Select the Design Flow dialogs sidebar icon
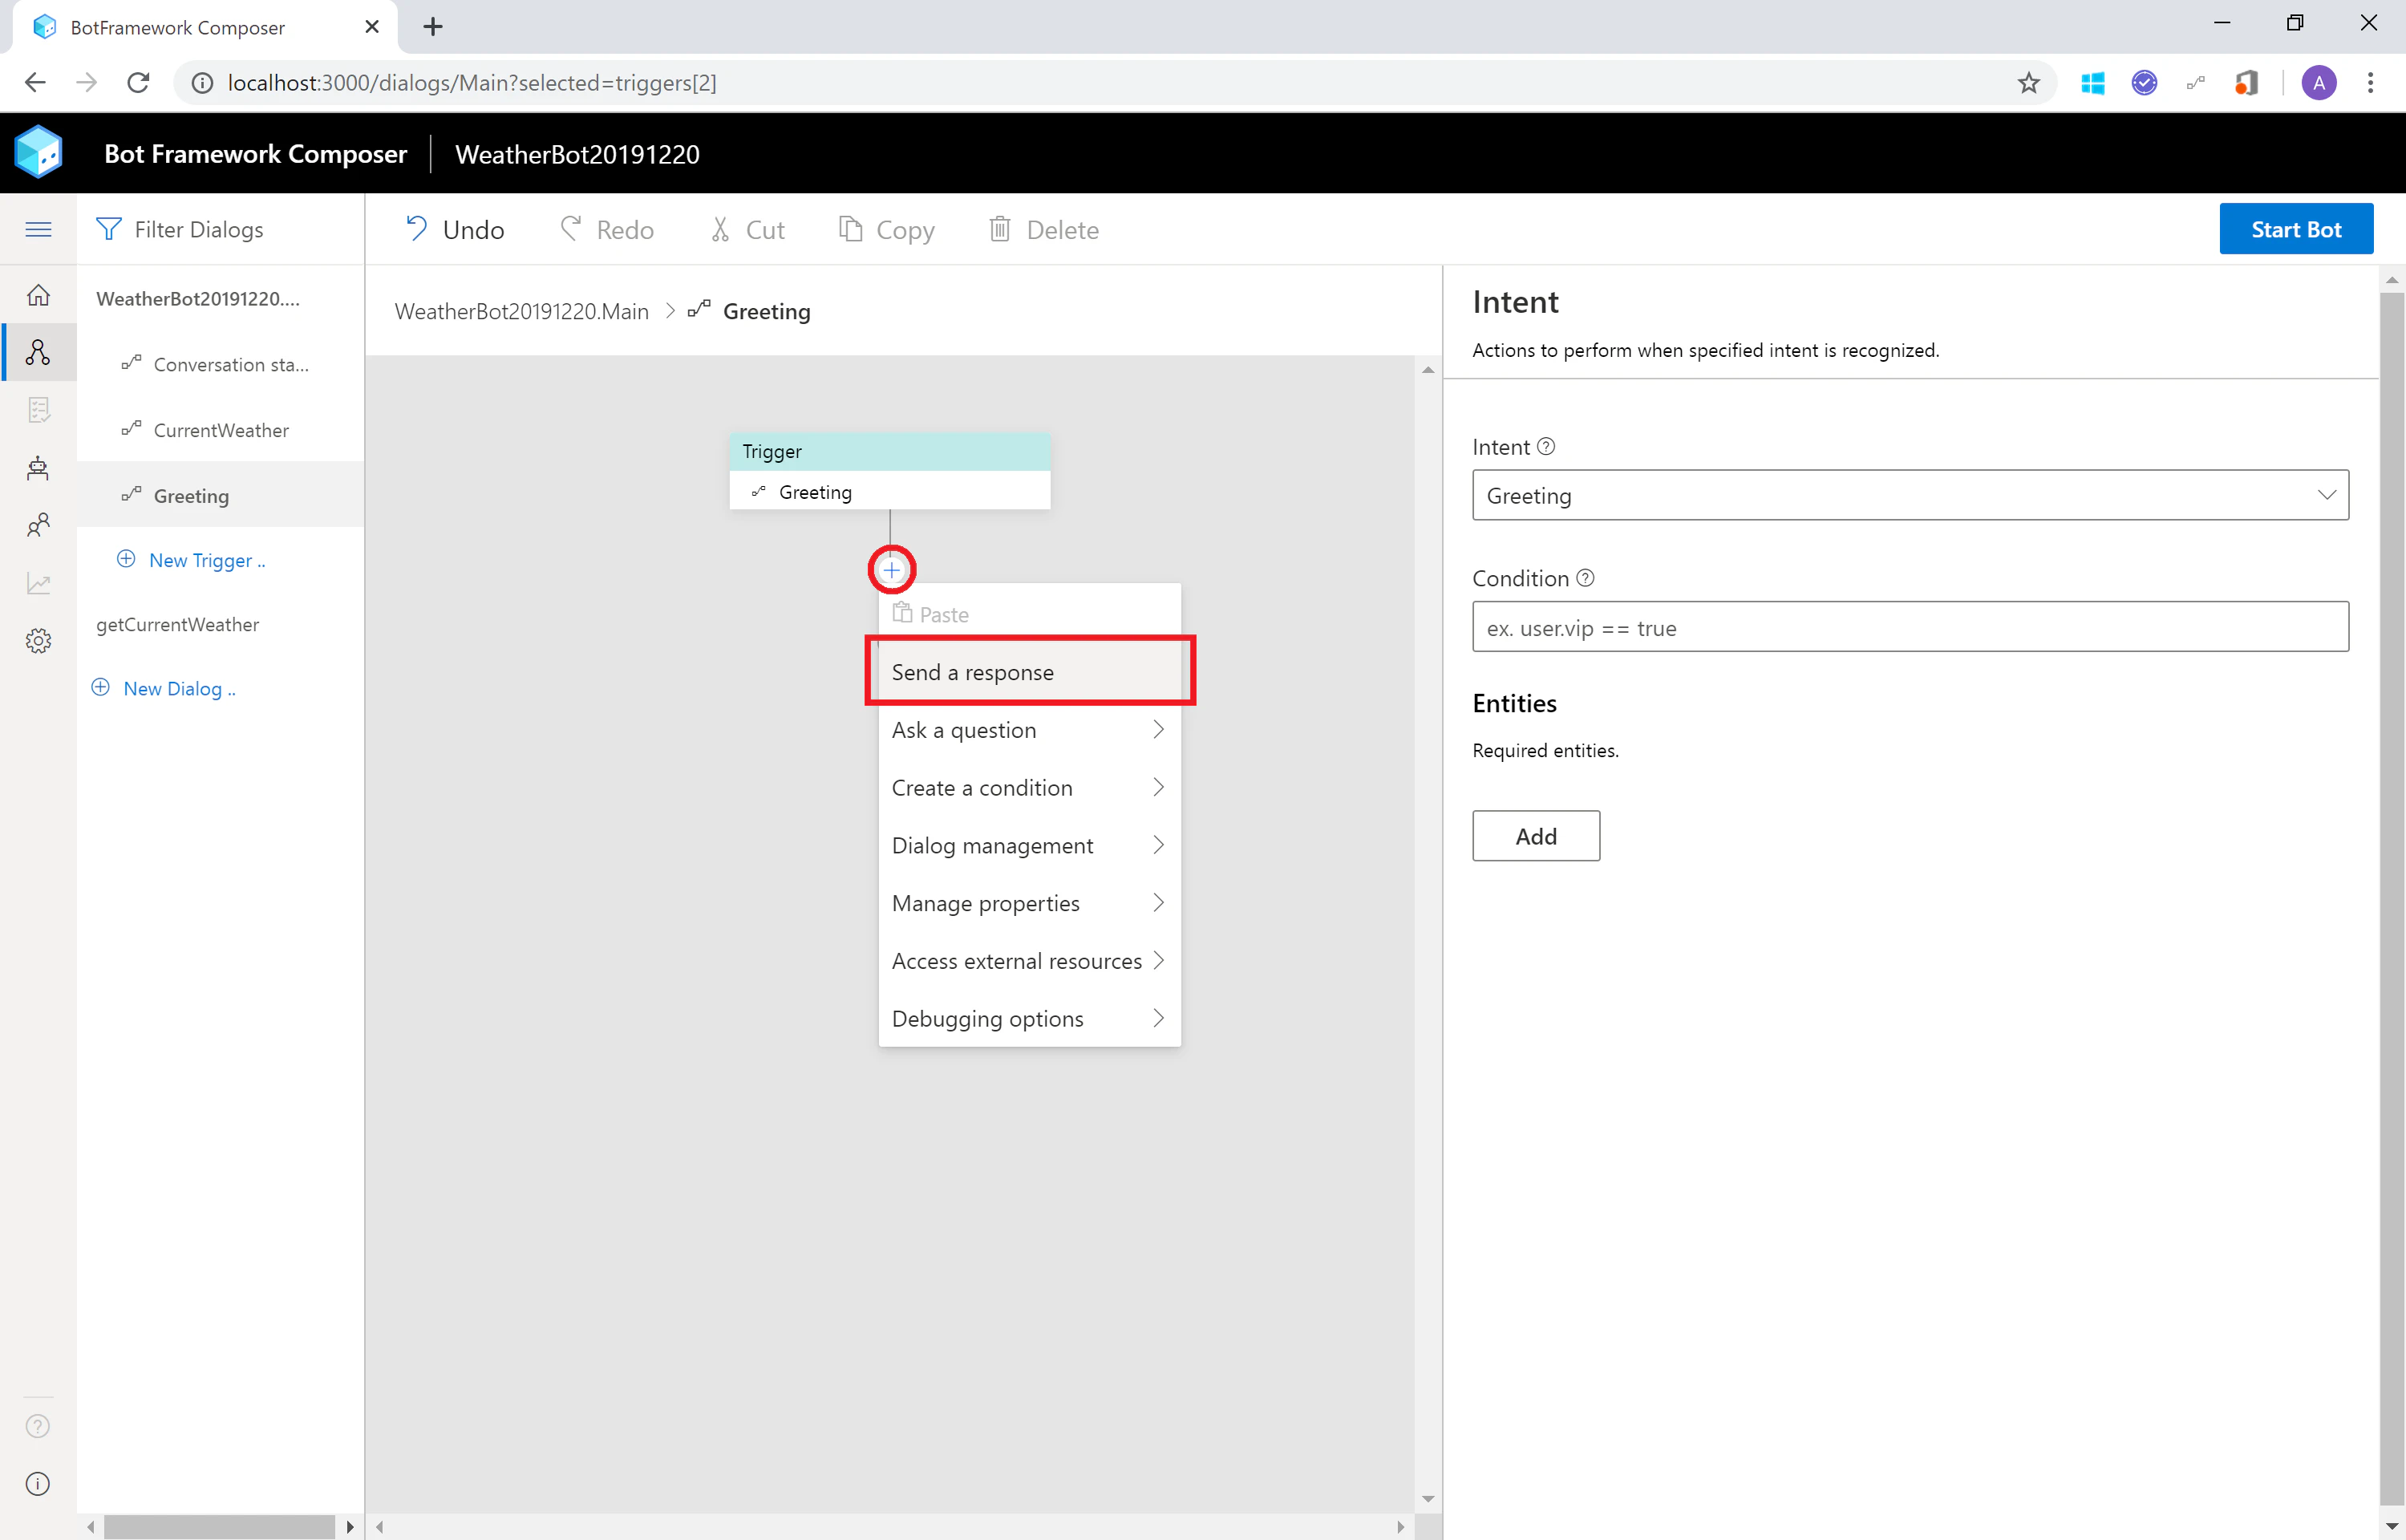Image resolution: width=2406 pixels, height=1540 pixels. click(38, 352)
